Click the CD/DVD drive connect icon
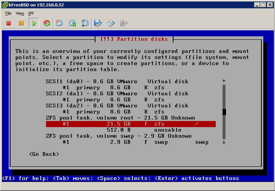Viewport: 275px width, 191px height. click(x=111, y=23)
